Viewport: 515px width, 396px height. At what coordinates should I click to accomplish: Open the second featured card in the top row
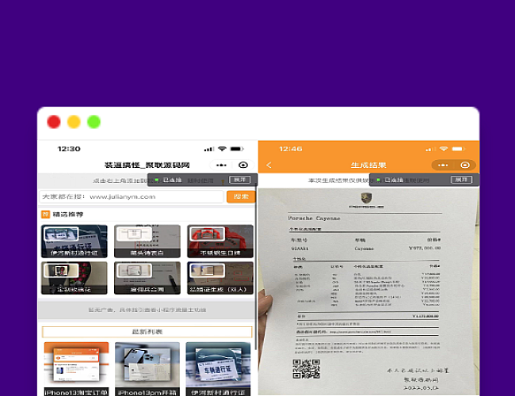click(x=147, y=242)
